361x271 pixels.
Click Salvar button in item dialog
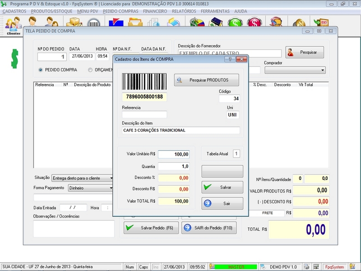click(x=222, y=187)
